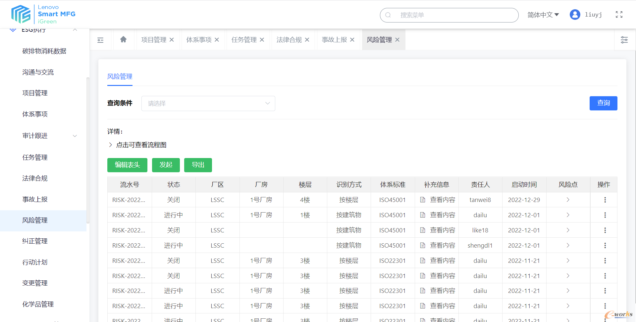
Task: Click the sidebar vertical scrollbar
Action: [88, 150]
